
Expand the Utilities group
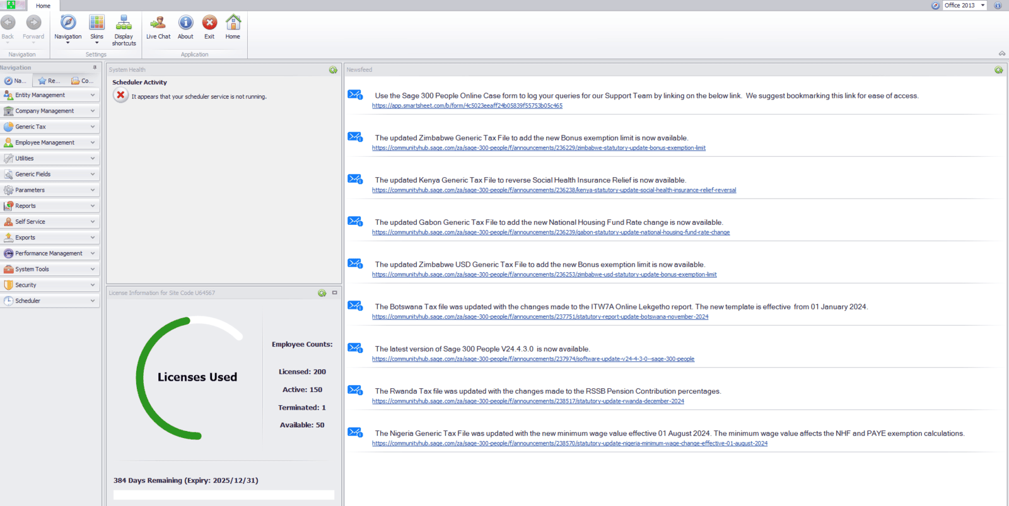[x=50, y=158]
